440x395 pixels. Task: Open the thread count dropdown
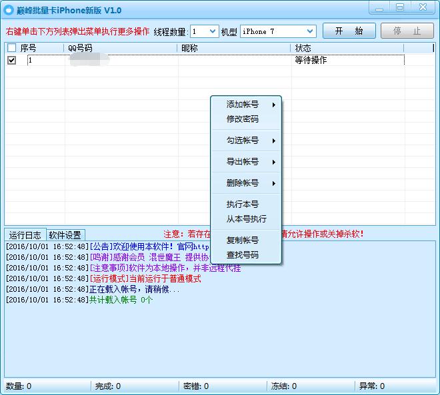213,31
